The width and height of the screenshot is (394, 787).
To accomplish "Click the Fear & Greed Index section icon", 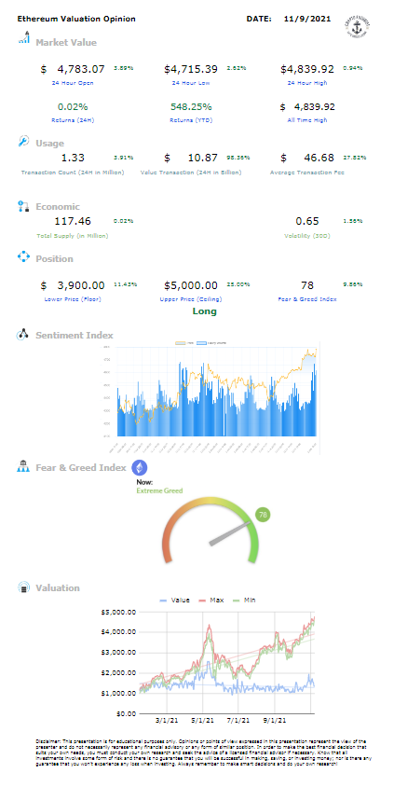I will [x=23, y=466].
